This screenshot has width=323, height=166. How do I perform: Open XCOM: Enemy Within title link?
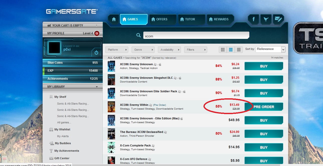(x=134, y=105)
